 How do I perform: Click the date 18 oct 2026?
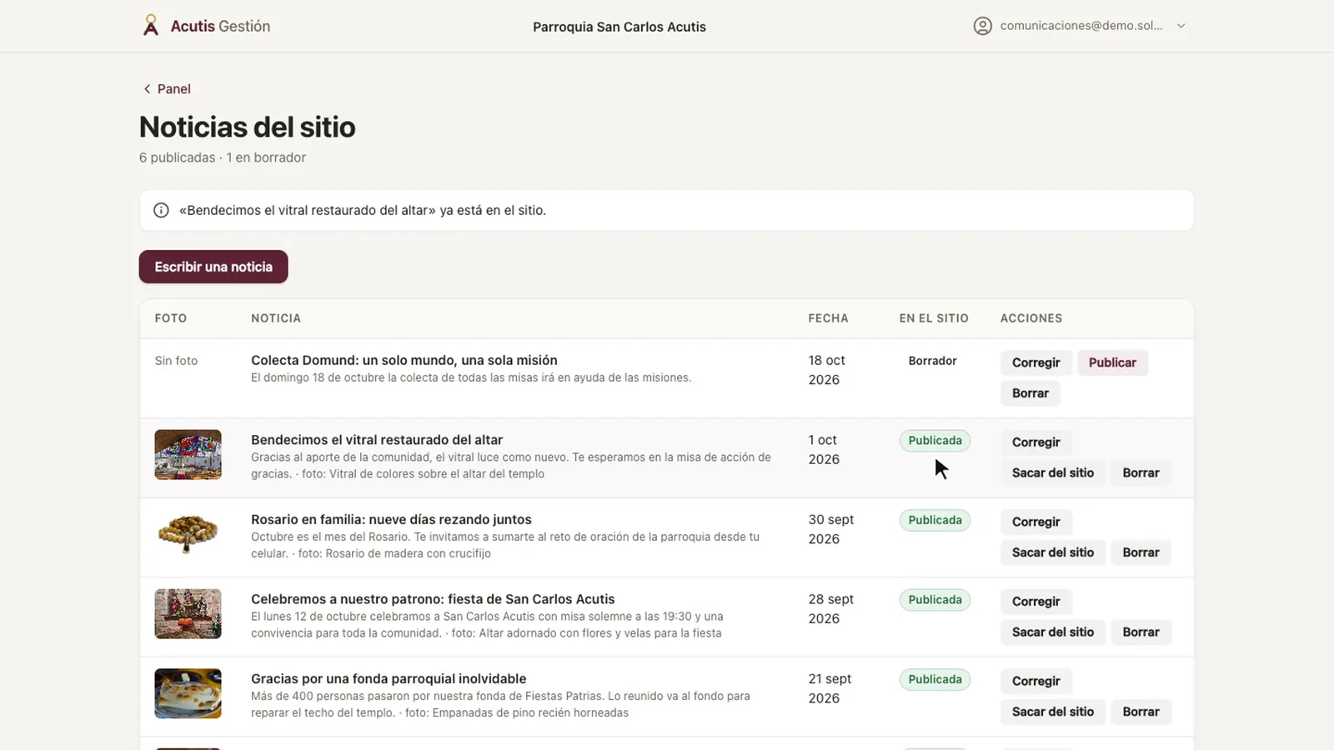pos(826,370)
